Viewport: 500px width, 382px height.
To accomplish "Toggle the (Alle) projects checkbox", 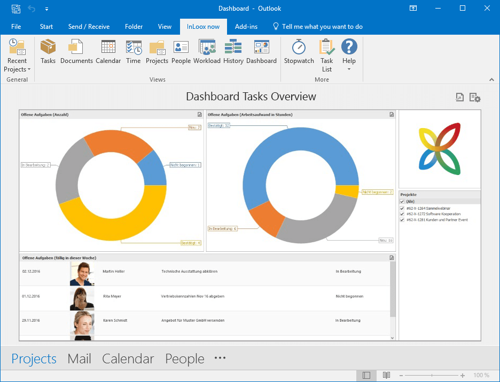I will [x=402, y=201].
